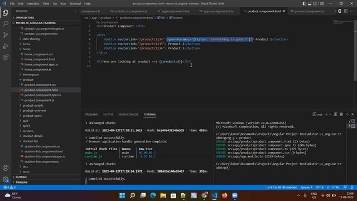Open the Explorer view in activity bar
357x201 pixels.
pos(6,12)
